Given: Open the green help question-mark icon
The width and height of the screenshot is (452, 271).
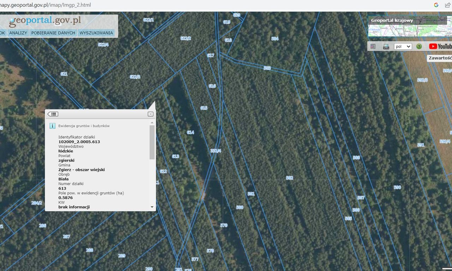Looking at the screenshot, I should coord(419,47).
